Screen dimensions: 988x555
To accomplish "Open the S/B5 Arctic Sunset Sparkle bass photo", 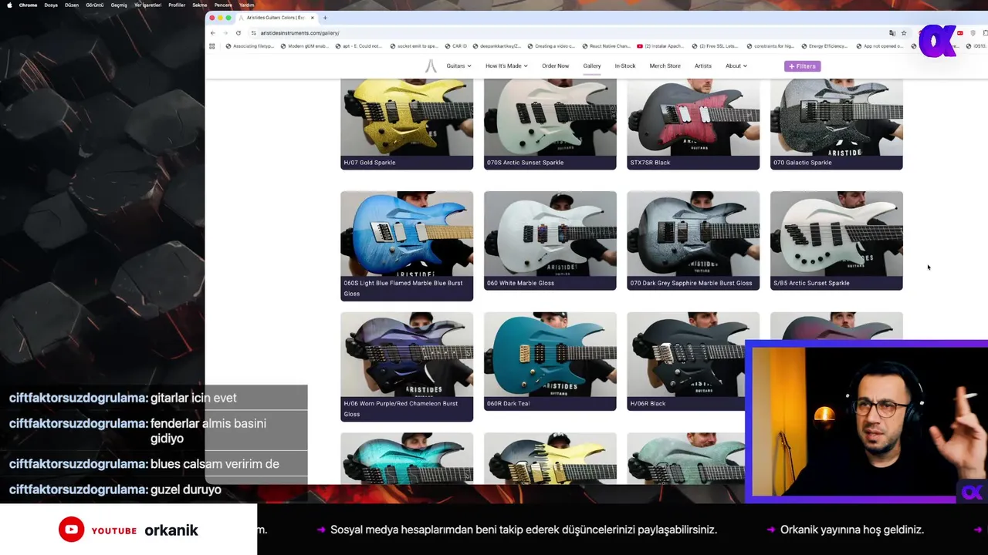I will point(837,234).
